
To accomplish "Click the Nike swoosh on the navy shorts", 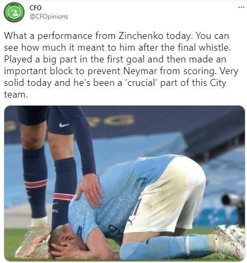I will 63,125.
